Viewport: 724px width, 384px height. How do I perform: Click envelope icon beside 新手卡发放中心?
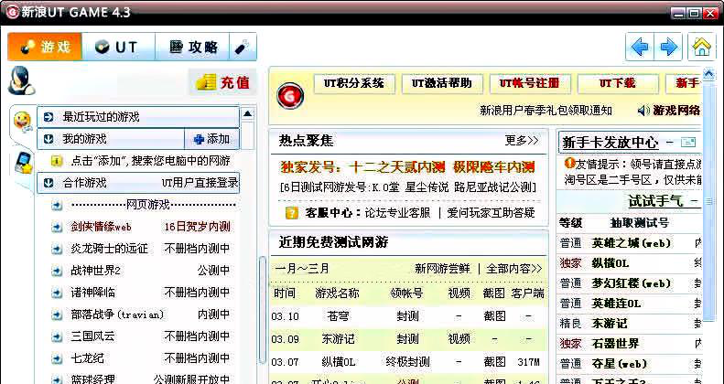[688, 142]
